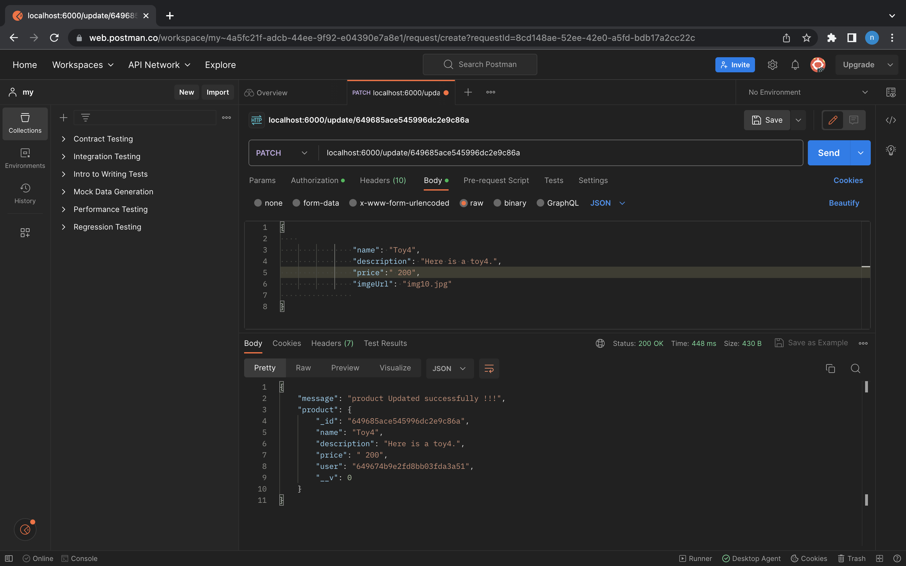Open the No Environment selector

(x=806, y=92)
